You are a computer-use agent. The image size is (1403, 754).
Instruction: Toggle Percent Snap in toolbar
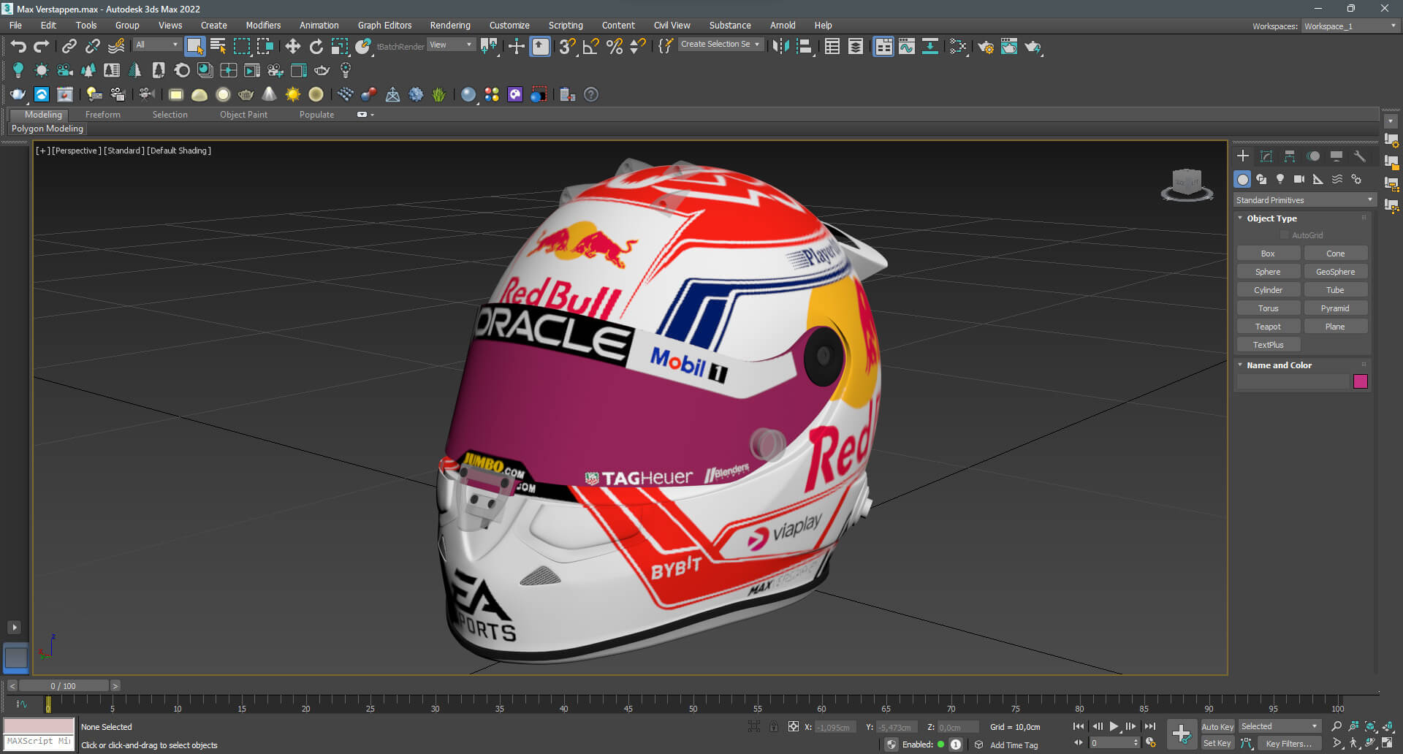pyautogui.click(x=615, y=47)
